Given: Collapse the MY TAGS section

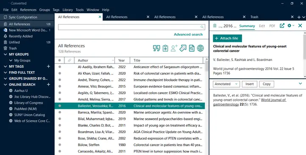Looking at the screenshot, I should [x=6, y=66].
